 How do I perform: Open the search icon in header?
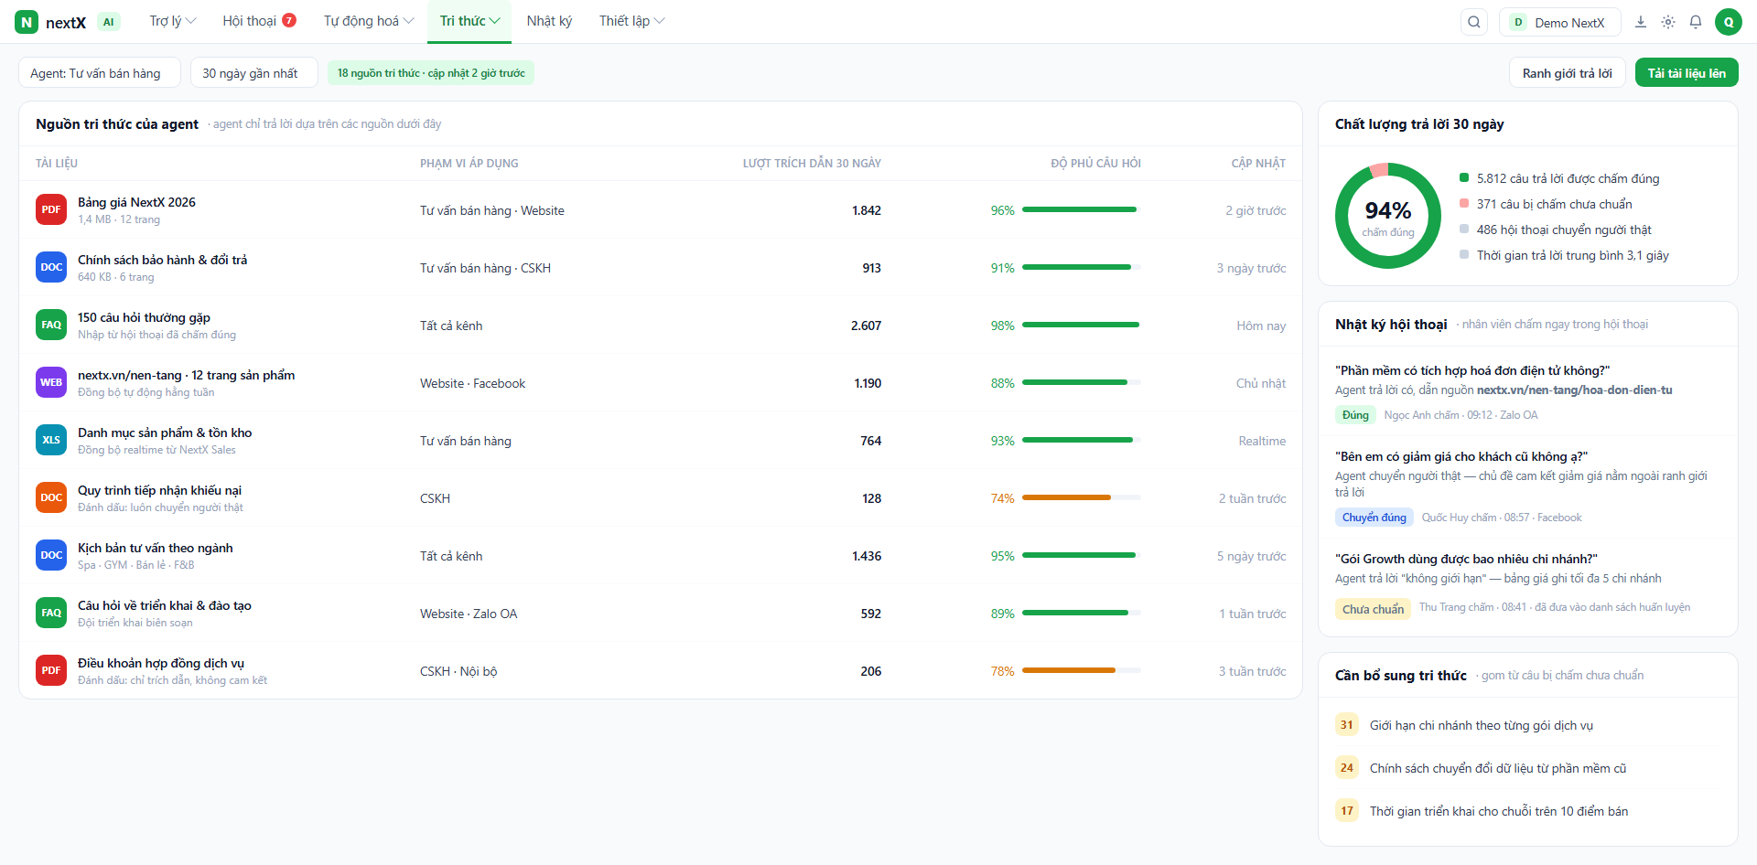[x=1474, y=22]
